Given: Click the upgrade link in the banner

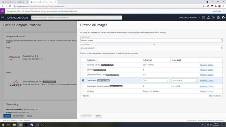Looking at the screenshot, I should click(x=61, y=11).
